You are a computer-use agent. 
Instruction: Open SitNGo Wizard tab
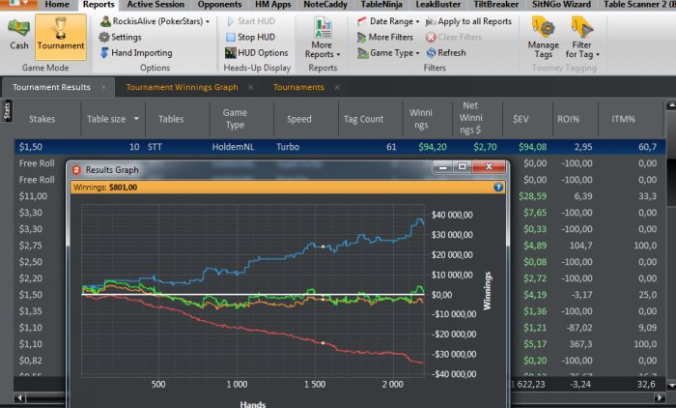[x=561, y=5]
